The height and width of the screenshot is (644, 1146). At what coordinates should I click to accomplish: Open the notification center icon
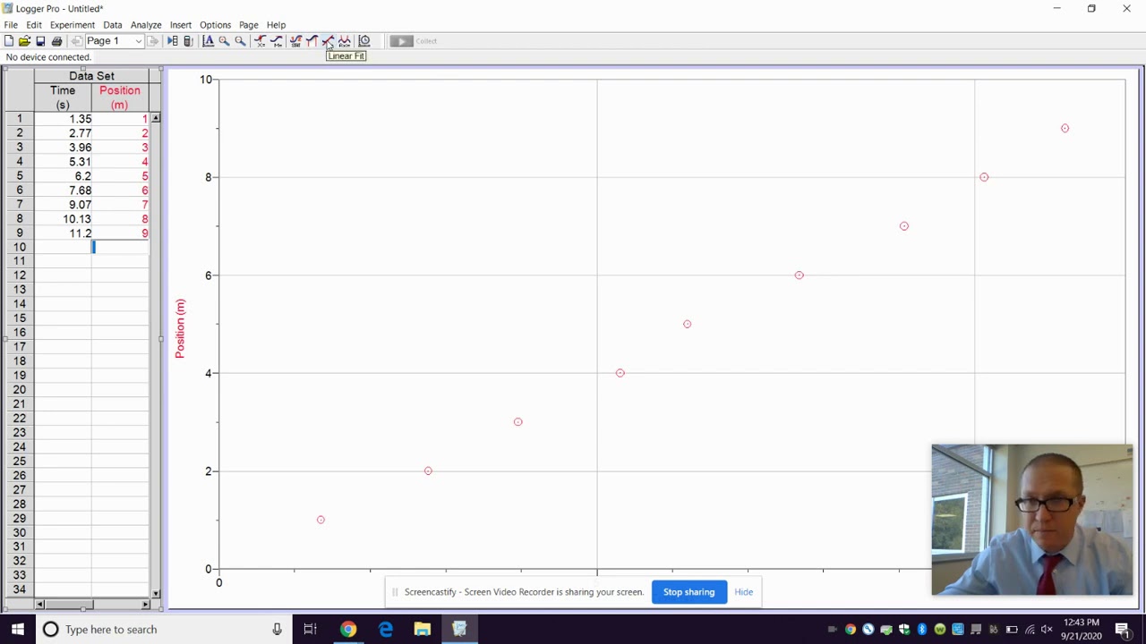point(1123,630)
